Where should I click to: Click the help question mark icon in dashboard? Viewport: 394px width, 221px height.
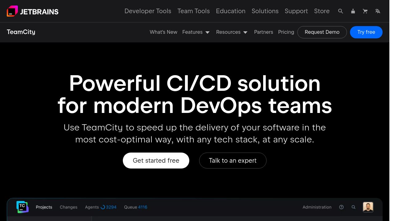(x=341, y=207)
